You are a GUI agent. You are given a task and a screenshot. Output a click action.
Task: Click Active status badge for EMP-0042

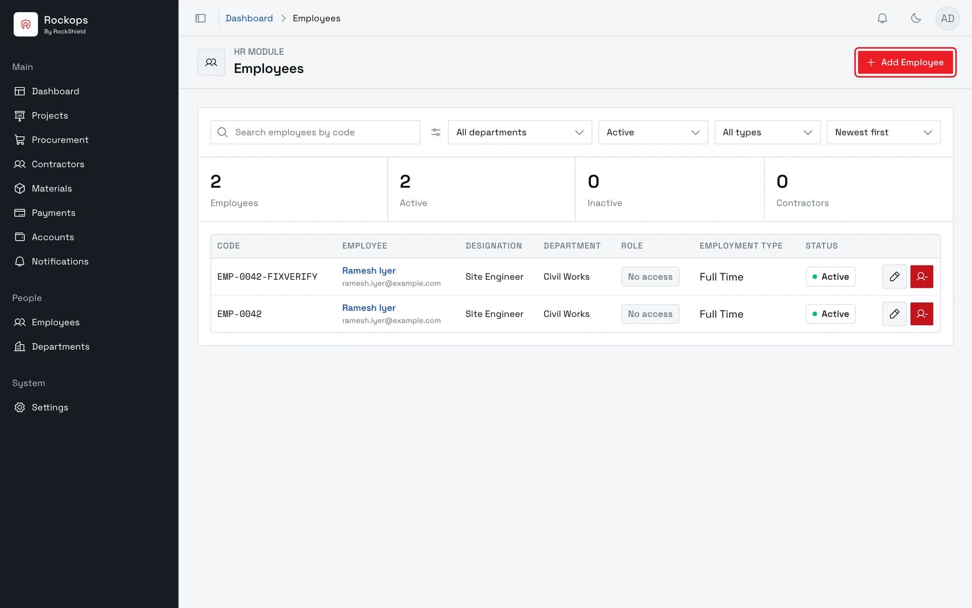[x=830, y=314]
